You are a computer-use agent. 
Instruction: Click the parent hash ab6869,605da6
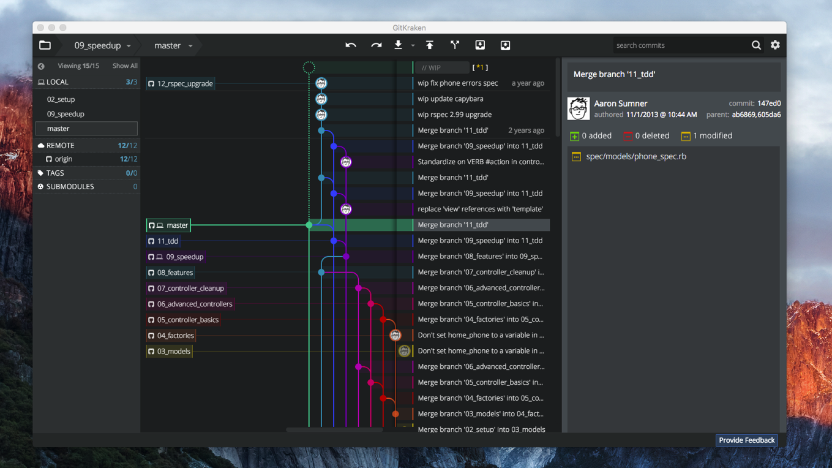click(756, 115)
